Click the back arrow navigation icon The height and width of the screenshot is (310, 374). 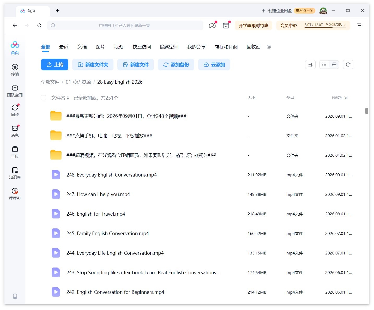15,25
